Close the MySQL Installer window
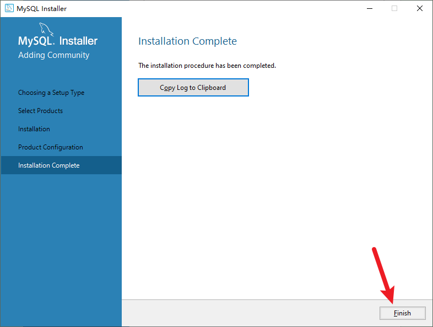This screenshot has height=327, width=433. tap(420, 8)
